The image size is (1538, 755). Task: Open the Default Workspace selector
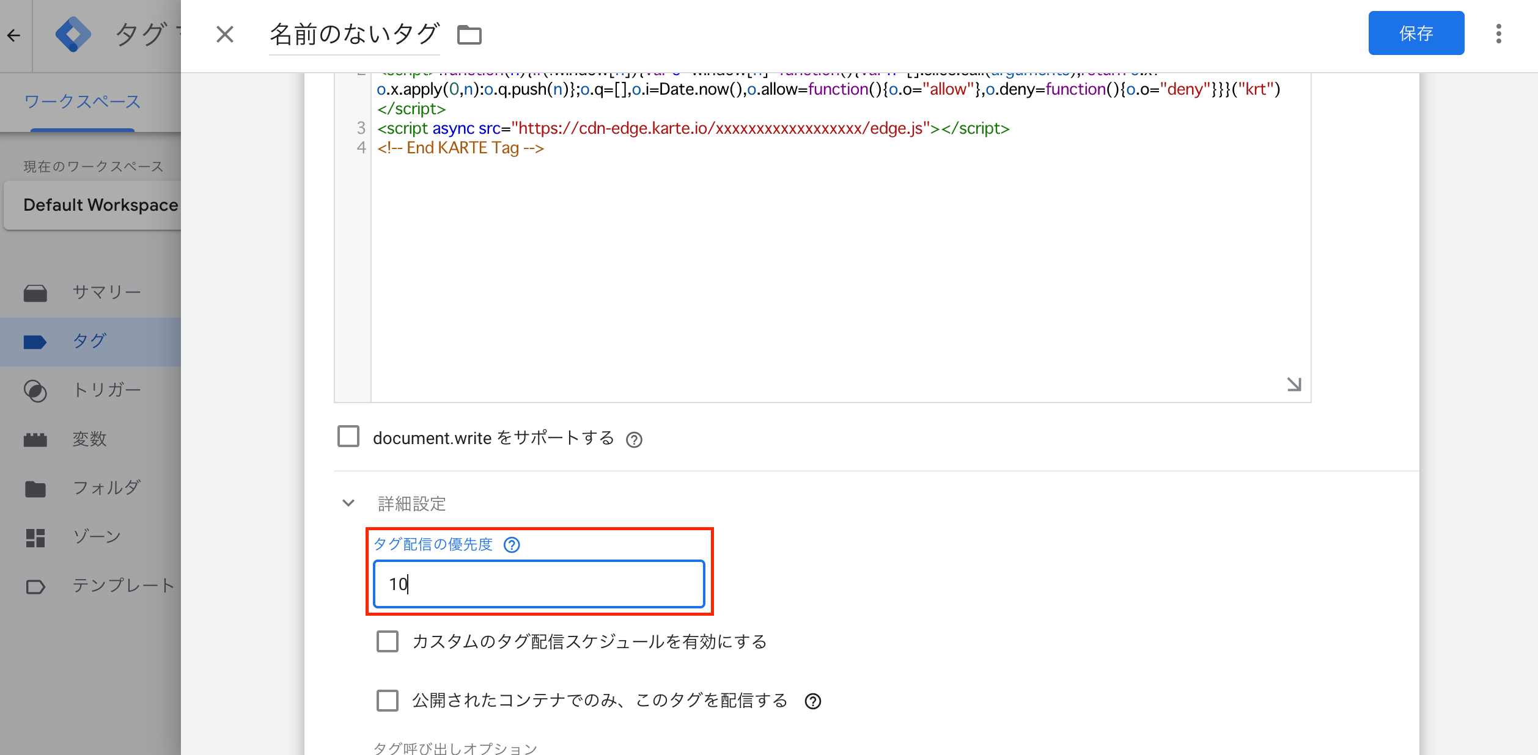click(92, 205)
